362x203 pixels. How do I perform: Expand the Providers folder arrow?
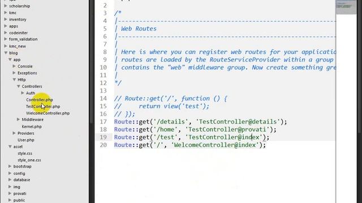(x=14, y=133)
